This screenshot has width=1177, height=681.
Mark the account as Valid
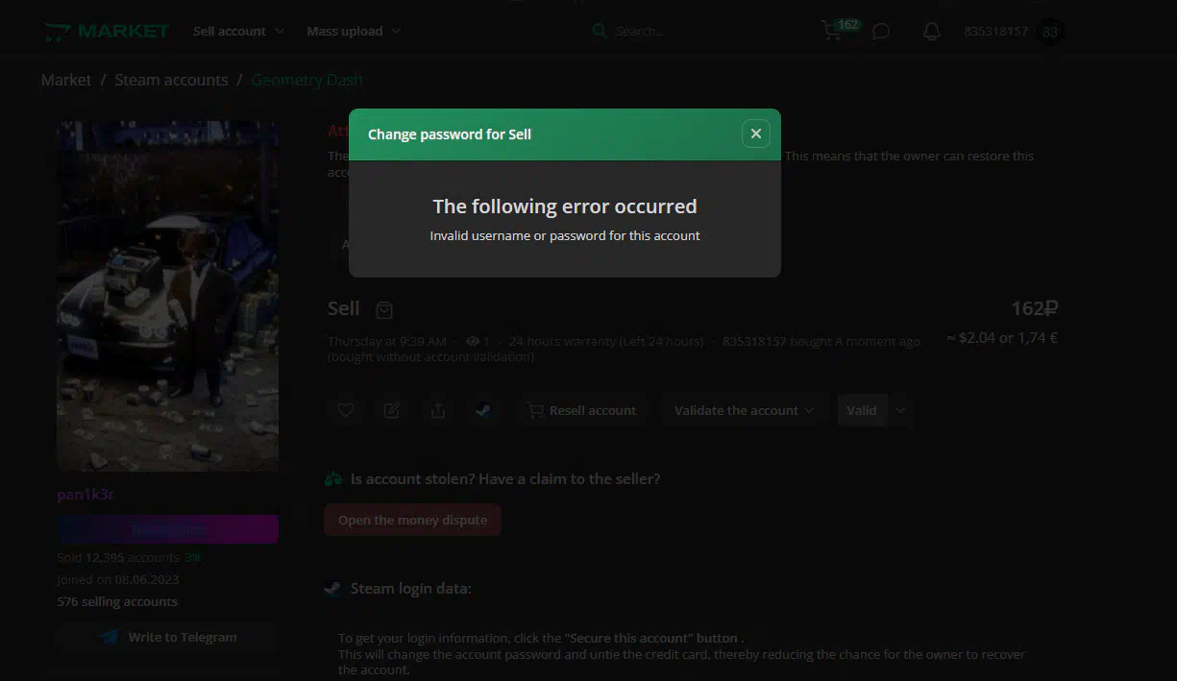click(x=861, y=410)
